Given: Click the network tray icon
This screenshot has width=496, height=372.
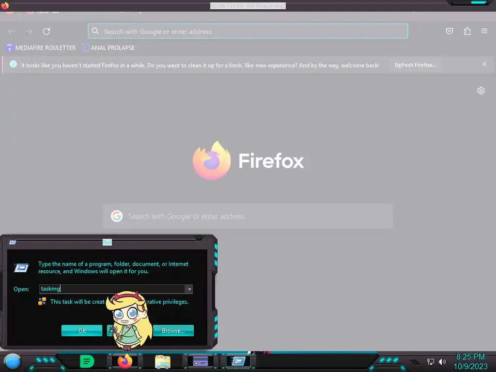Looking at the screenshot, I should pyautogui.click(x=431, y=361).
